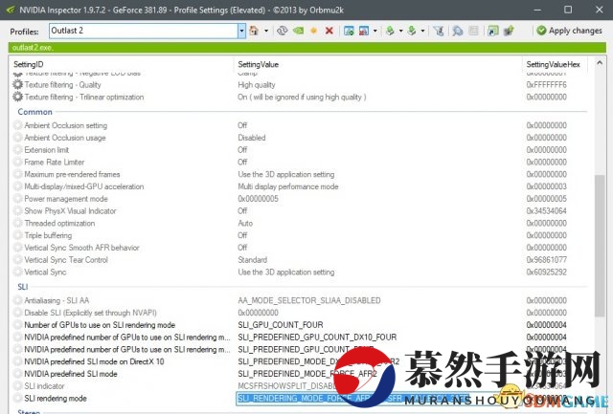Select NVIDIA predefined SLI mode on DirectX 10
The height and width of the screenshot is (414, 613).
point(299,361)
